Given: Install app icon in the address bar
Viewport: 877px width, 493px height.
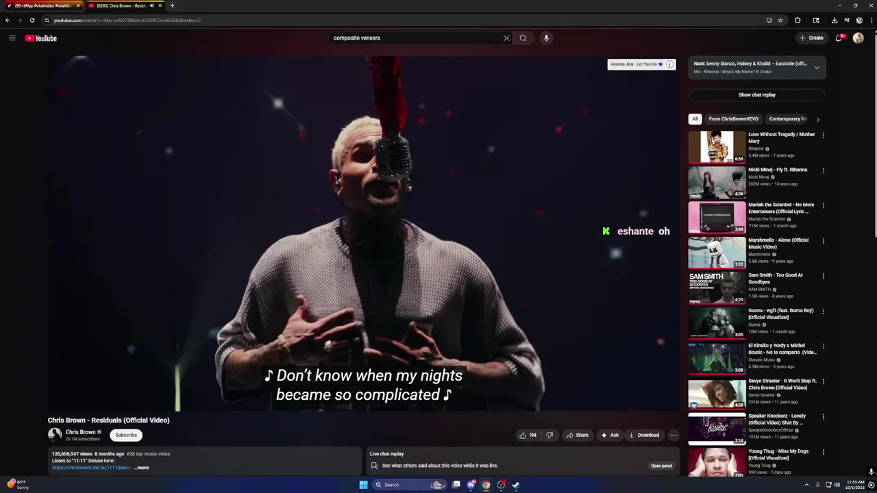Looking at the screenshot, I should coord(769,21).
